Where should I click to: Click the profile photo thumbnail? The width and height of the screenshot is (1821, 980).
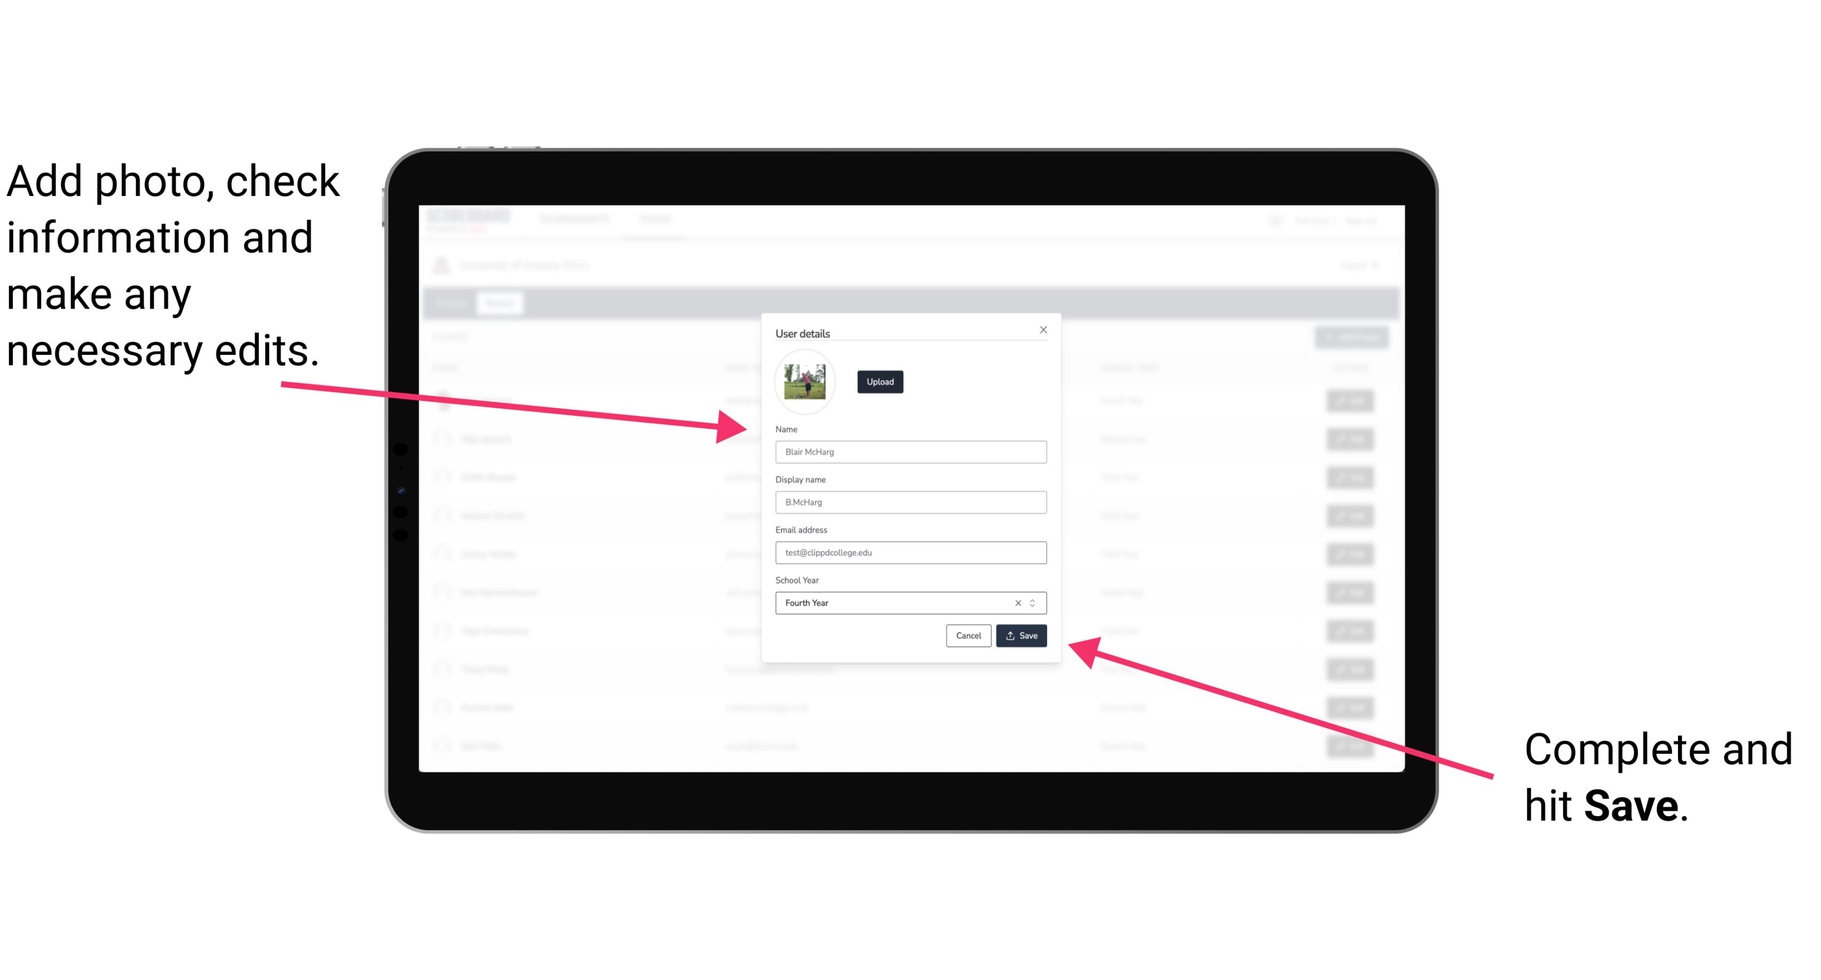805,382
